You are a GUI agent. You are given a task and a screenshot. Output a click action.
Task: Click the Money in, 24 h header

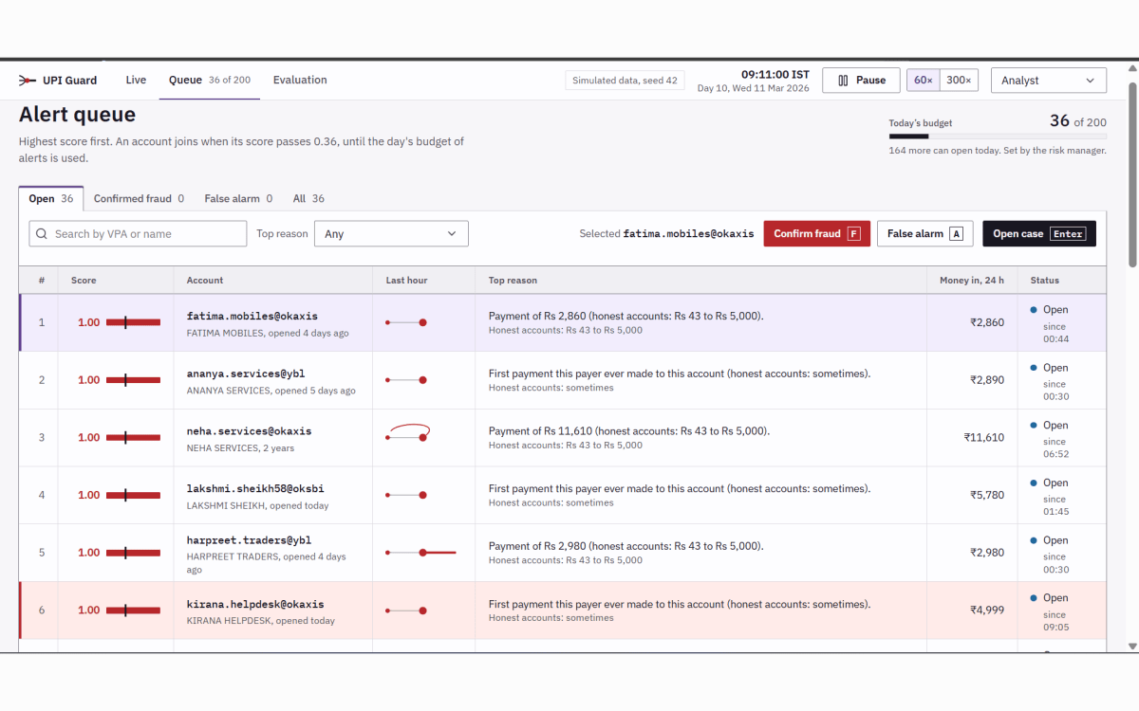(972, 281)
